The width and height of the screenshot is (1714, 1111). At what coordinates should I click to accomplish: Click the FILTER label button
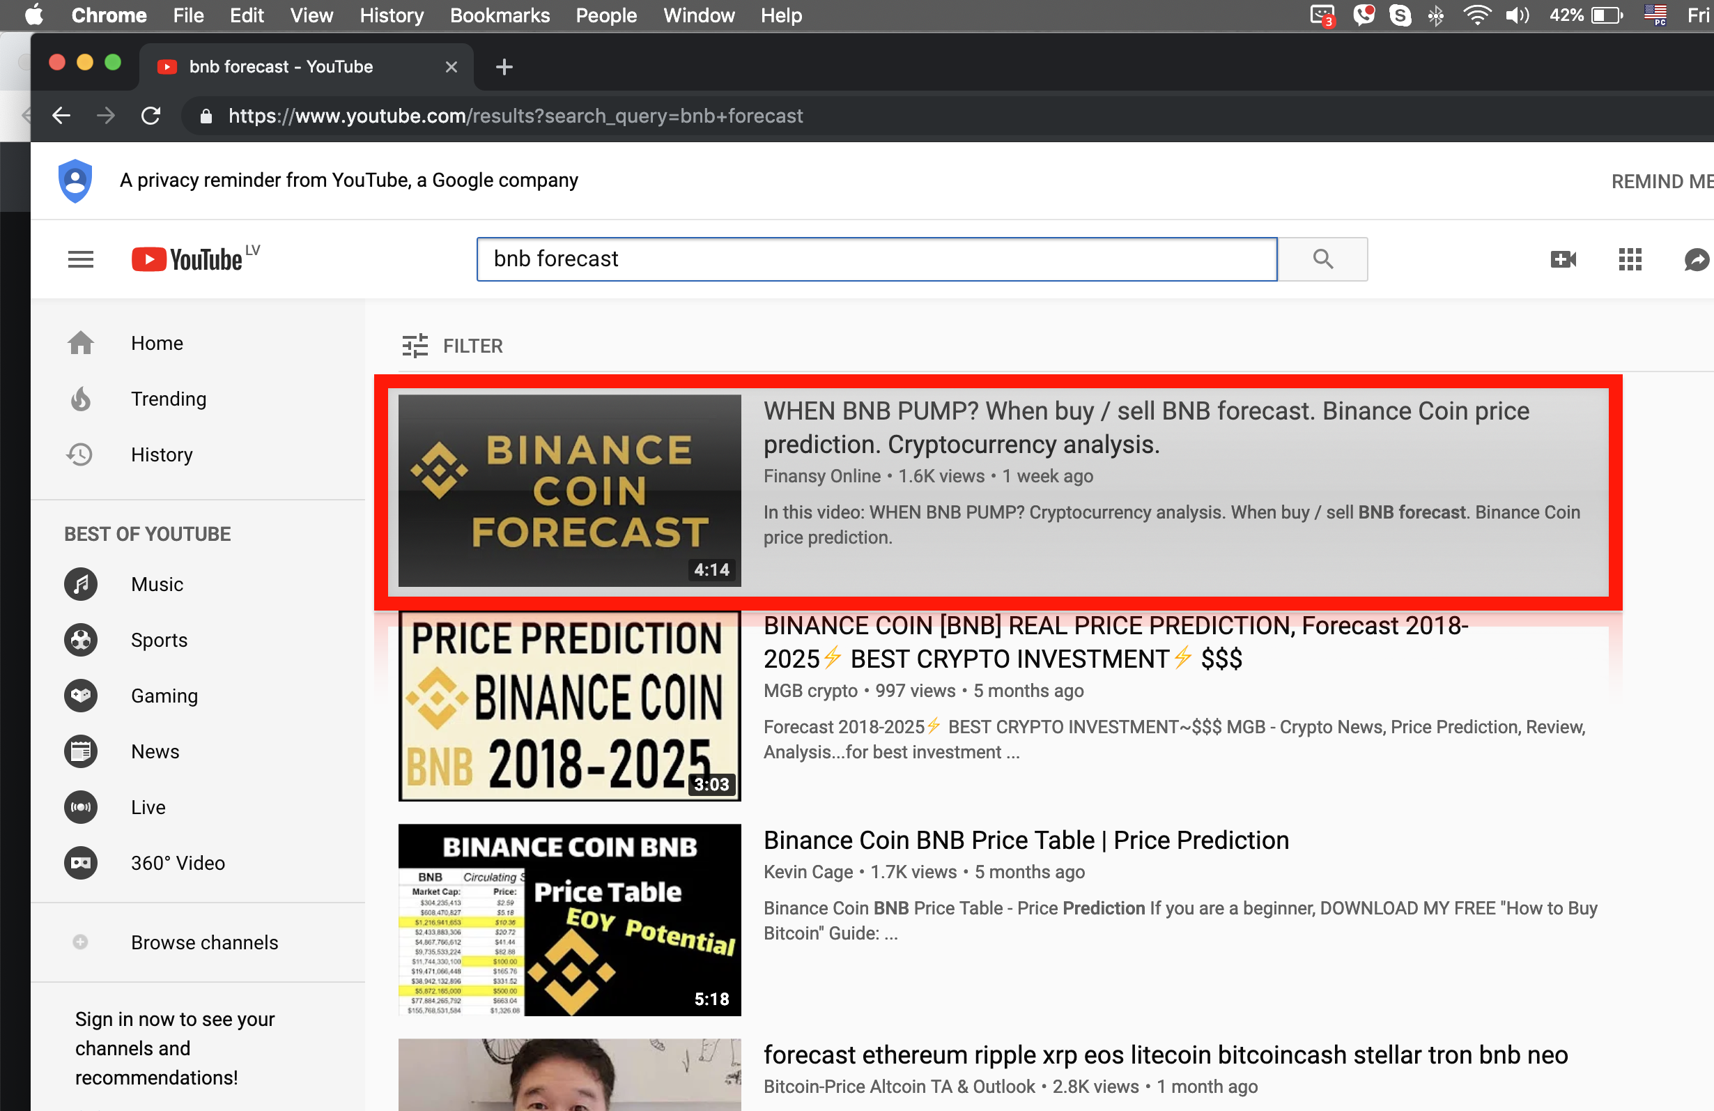pos(472,346)
